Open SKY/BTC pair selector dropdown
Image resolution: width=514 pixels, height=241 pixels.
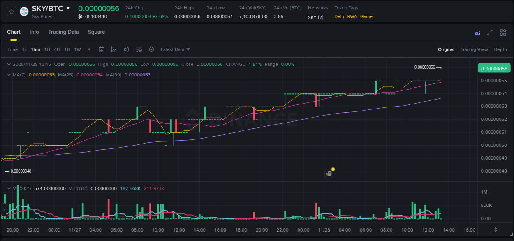[68, 8]
